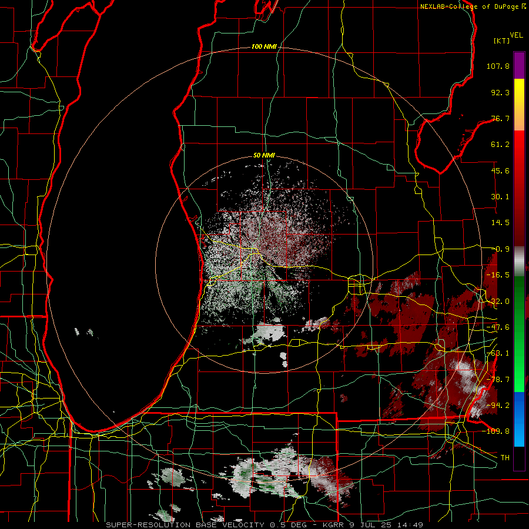Click the NEXLAB-College of DuPage watermark text
The width and height of the screenshot is (529, 529).
(473, 6)
